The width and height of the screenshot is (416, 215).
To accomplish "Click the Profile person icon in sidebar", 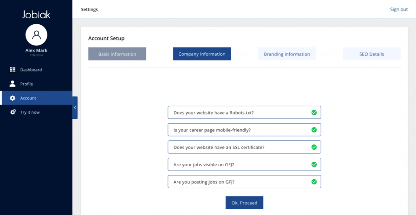I will point(13,84).
